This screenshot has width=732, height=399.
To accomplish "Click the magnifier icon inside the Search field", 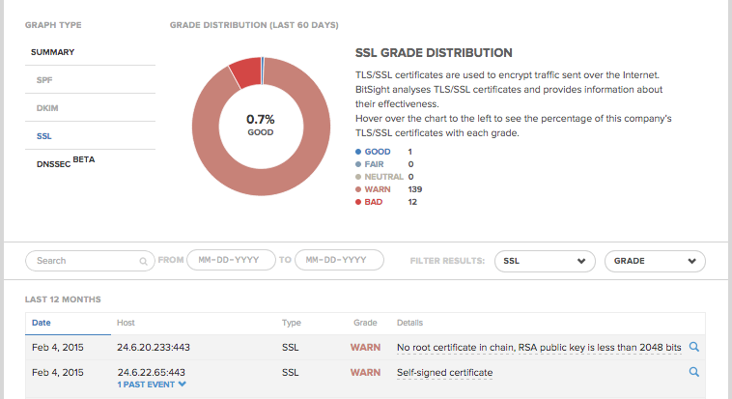I will 144,261.
